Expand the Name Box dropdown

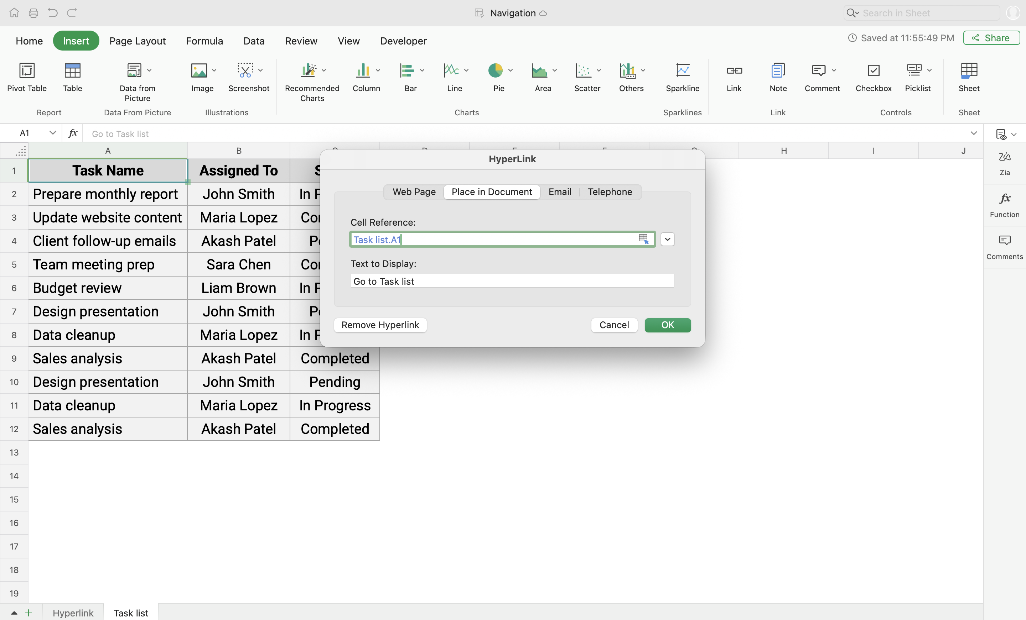52,133
